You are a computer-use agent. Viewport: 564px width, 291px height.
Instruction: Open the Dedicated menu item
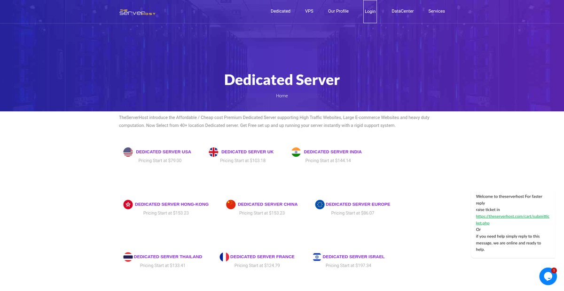pyautogui.click(x=281, y=11)
